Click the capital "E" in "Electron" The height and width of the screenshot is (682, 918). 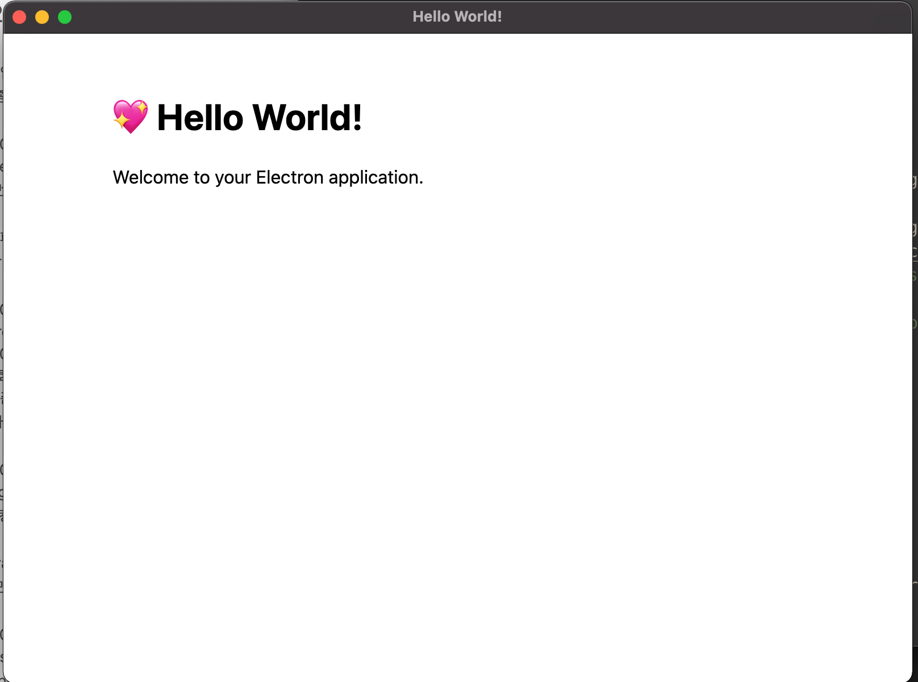(261, 177)
